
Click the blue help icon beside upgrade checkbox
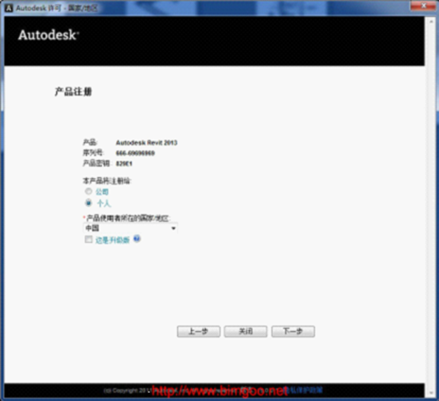[x=137, y=238]
